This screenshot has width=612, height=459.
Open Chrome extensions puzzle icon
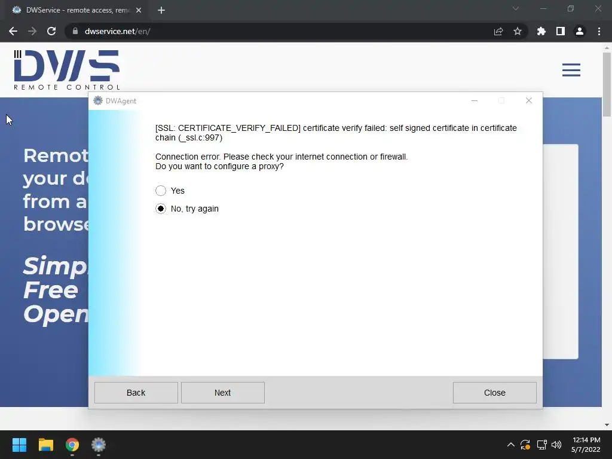(x=541, y=31)
